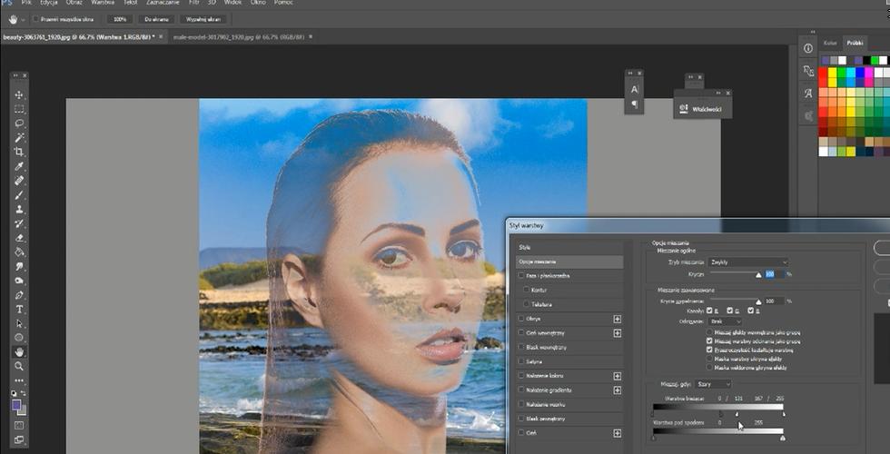
Task: Click the Do ekranu button
Action: pos(156,19)
